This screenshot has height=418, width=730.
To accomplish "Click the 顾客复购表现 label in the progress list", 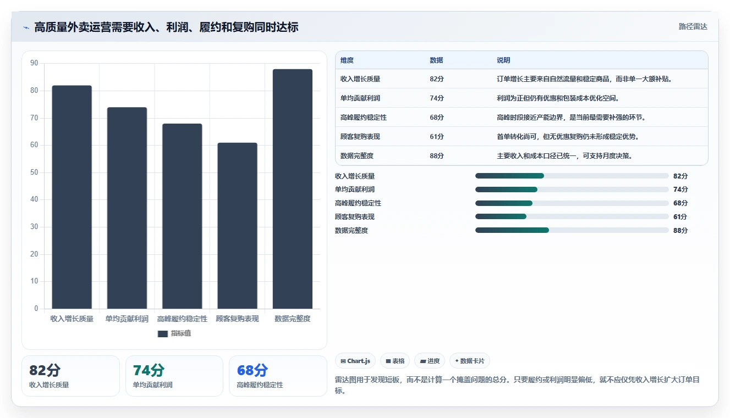I will [x=355, y=217].
